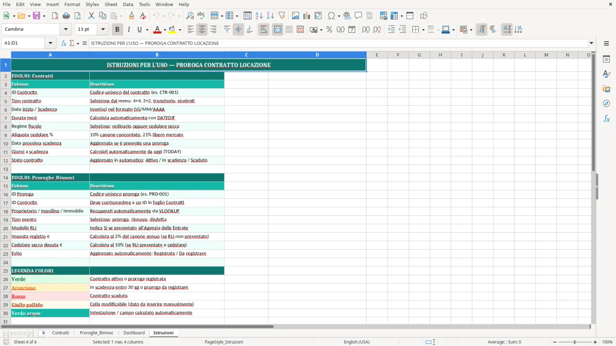Open the Font Size dropdown

[x=103, y=30]
